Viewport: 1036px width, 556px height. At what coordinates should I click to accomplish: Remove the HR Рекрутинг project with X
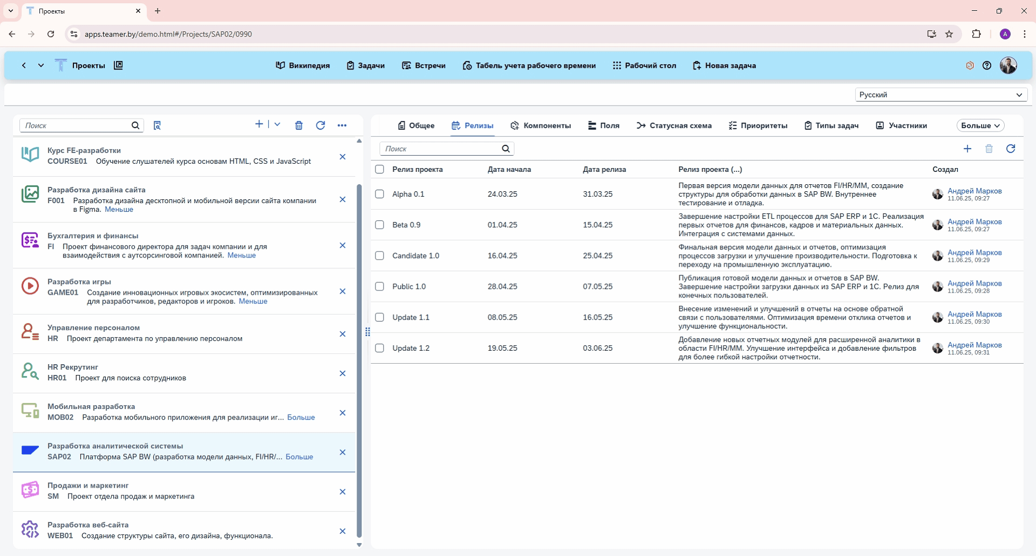(343, 373)
